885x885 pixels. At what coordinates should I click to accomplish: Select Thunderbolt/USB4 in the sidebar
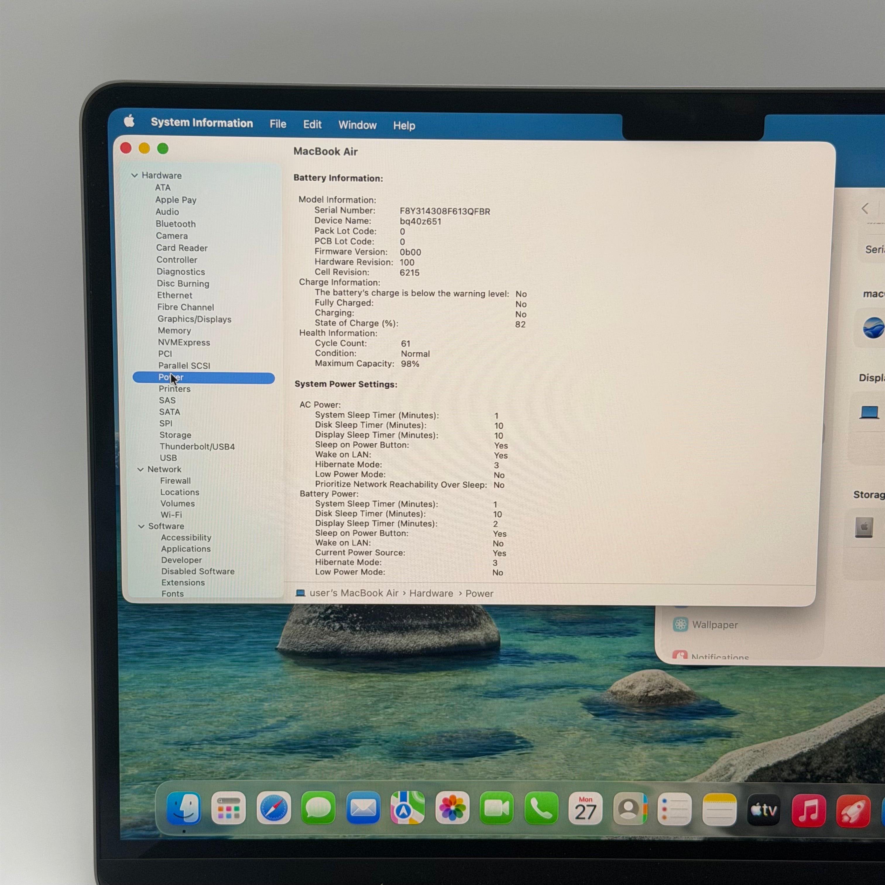pos(197,447)
